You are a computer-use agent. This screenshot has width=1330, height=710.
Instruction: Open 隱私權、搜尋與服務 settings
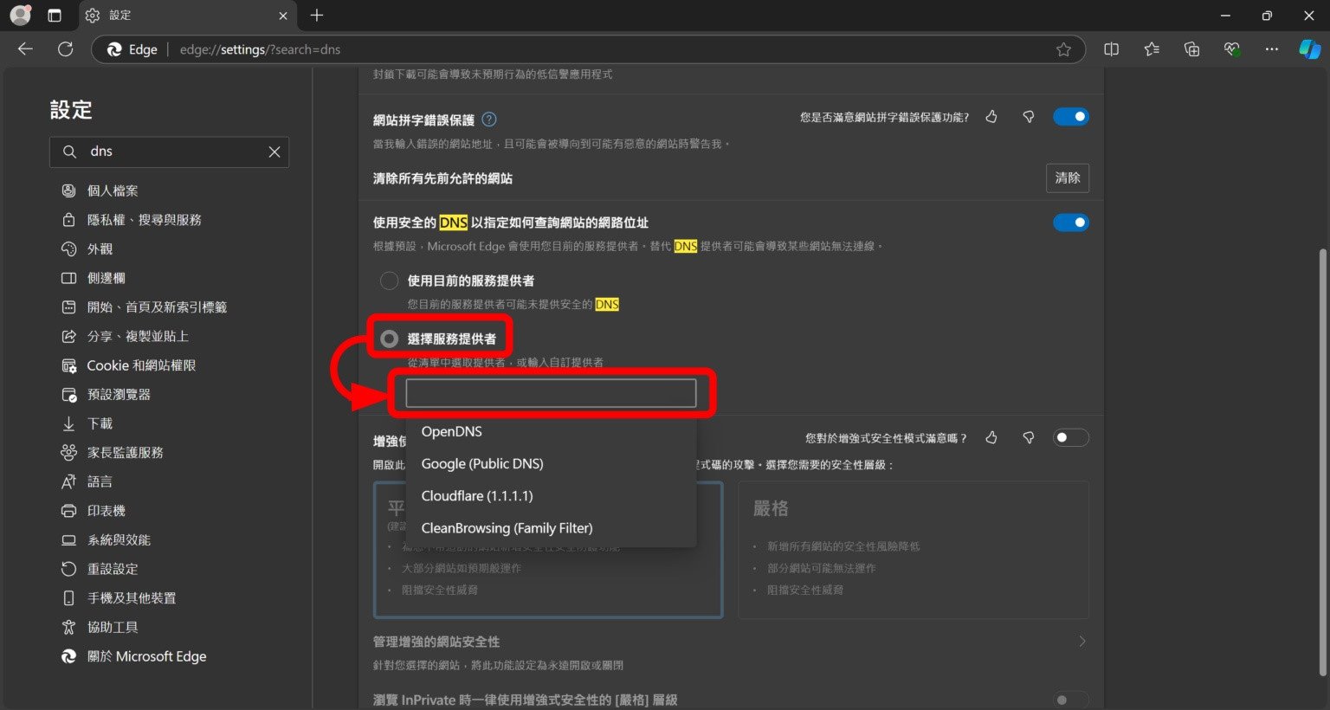pyautogui.click(x=144, y=220)
